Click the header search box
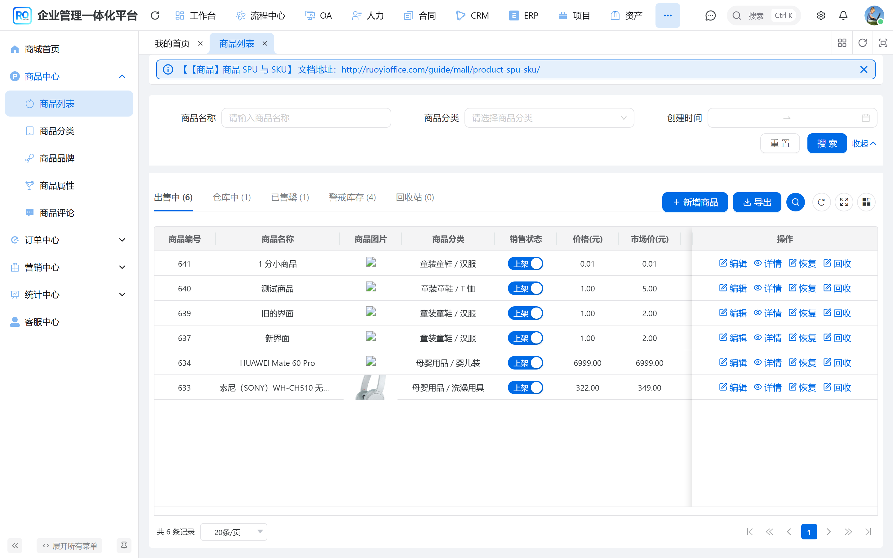The width and height of the screenshot is (893, 558). (x=763, y=15)
